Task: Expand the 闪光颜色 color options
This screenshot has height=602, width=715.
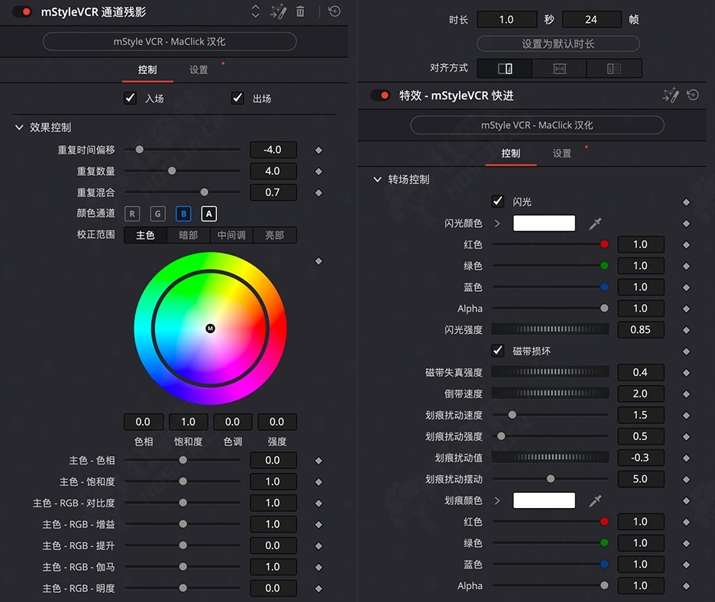Action: click(x=497, y=223)
